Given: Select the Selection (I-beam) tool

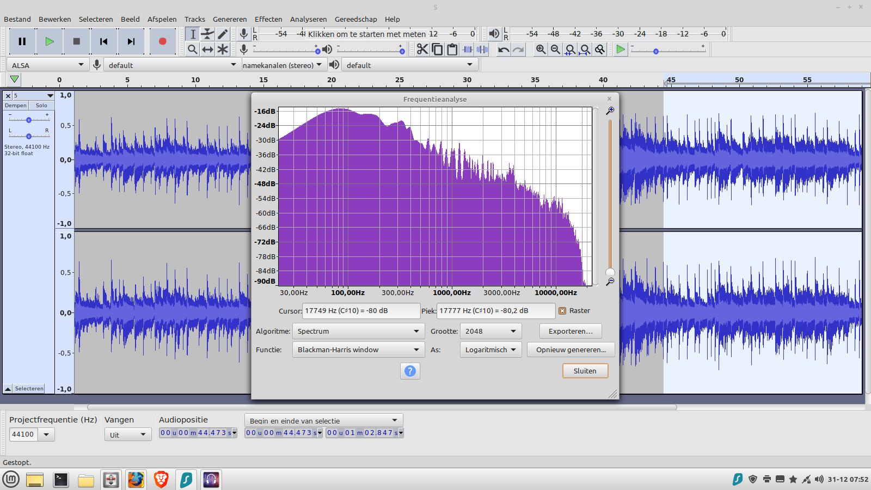Looking at the screenshot, I should 192,34.
